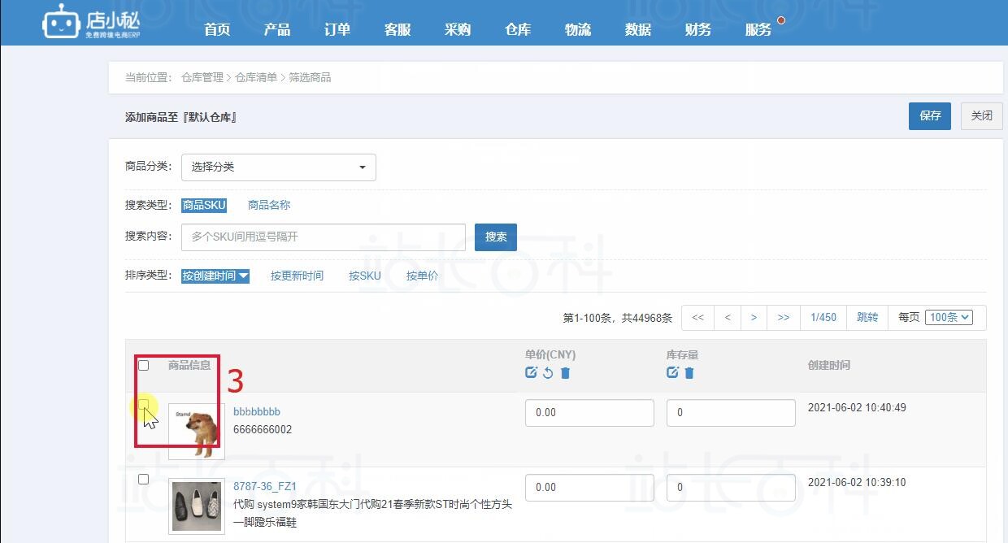Open the 100条 per-page dropdown

(x=948, y=317)
